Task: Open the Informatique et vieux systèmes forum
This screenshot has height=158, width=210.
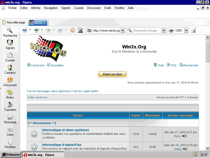Action: [66, 130]
